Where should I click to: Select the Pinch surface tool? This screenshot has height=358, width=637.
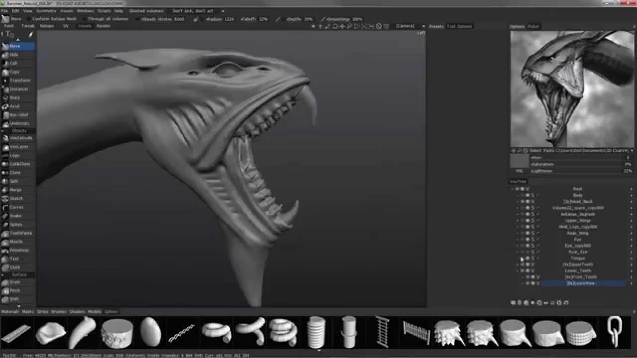click(17, 290)
